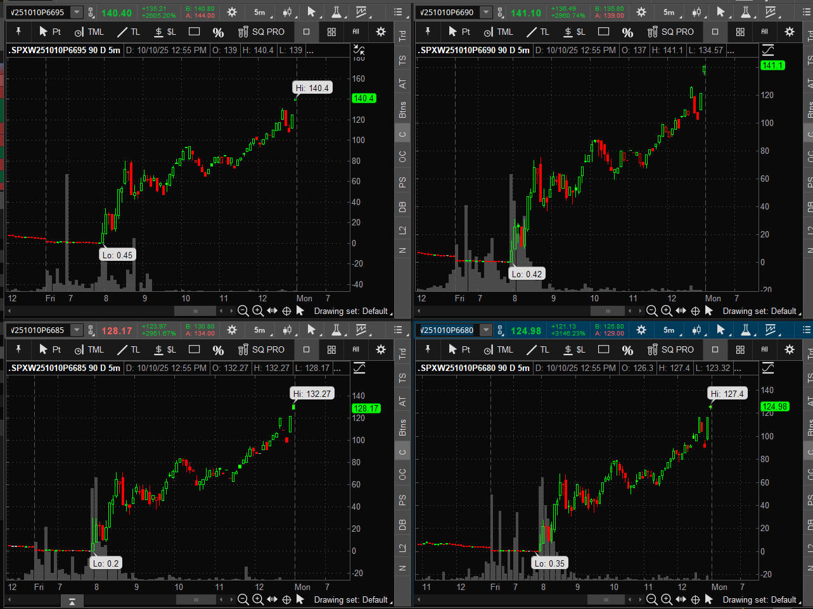
Task: Click zoom out magnifier in P6695 chart
Action: coord(243,311)
